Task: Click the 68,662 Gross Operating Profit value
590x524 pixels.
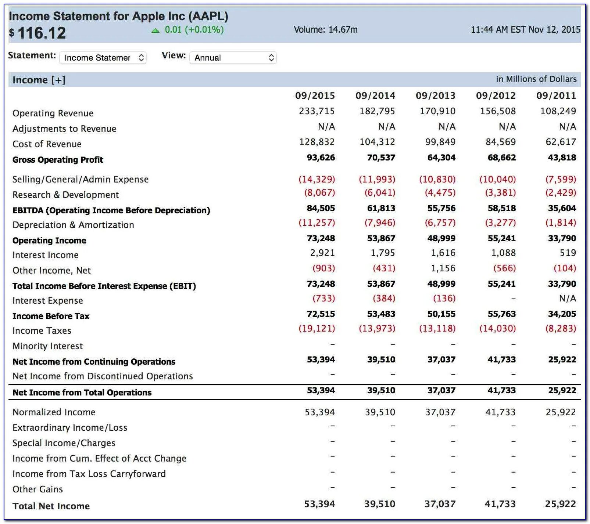Action: tap(502, 158)
